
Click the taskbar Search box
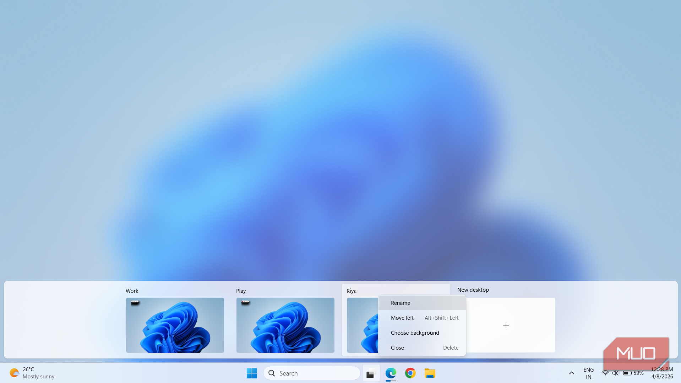312,373
